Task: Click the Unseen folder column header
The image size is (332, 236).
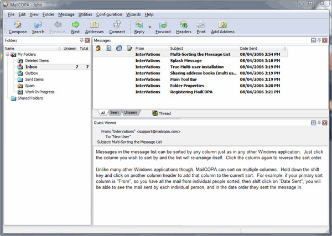Action: click(x=70, y=49)
